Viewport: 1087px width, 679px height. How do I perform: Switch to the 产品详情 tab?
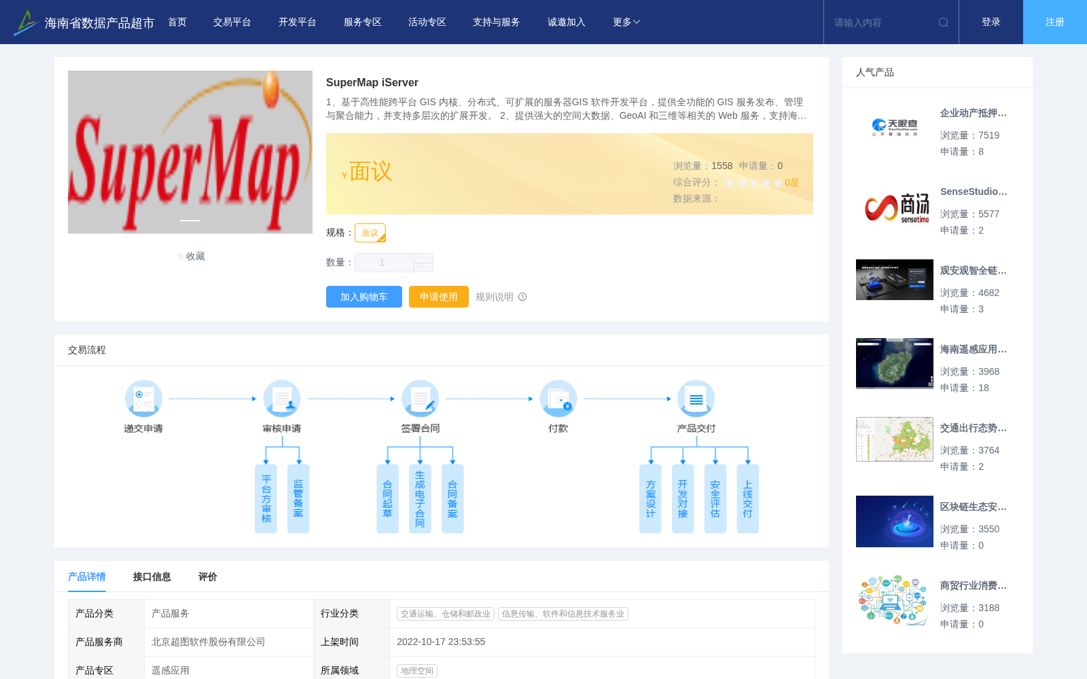pos(87,576)
